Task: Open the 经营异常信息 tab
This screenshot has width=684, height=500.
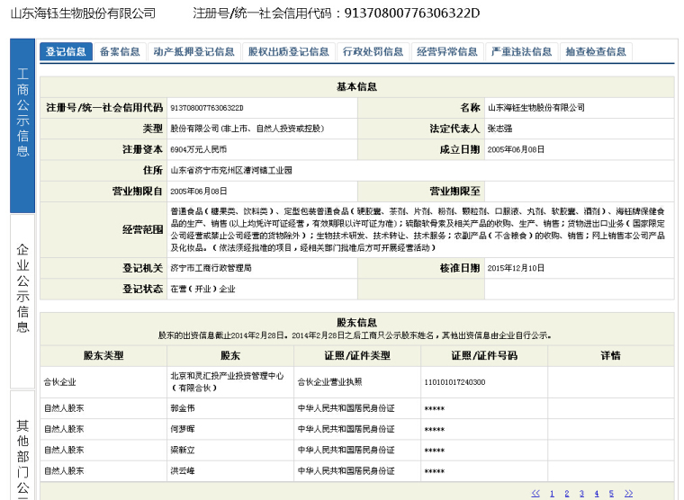Action: 447,51
